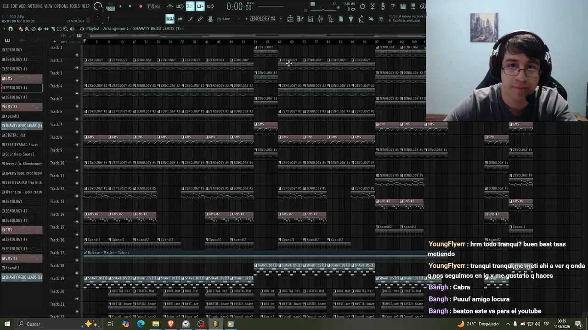The width and height of the screenshot is (588, 330).
Task: Mute Track 8 with its LED
Action: point(77,145)
